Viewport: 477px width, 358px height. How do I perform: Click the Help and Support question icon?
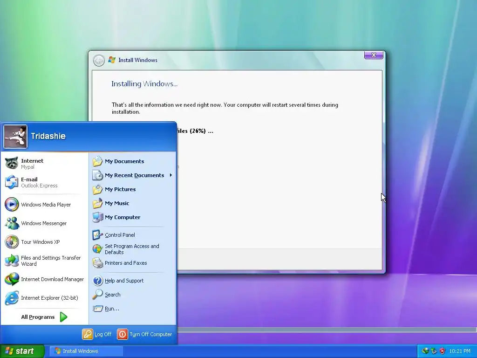(x=98, y=280)
